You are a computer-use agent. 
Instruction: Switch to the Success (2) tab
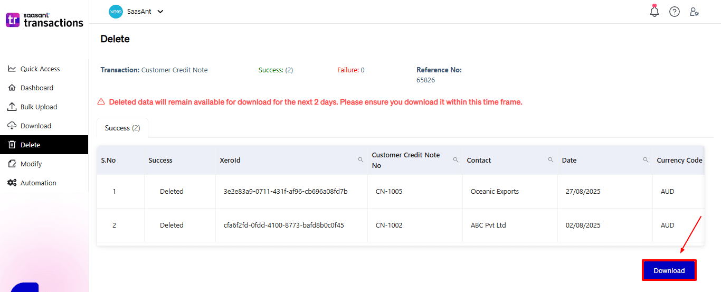coord(122,128)
